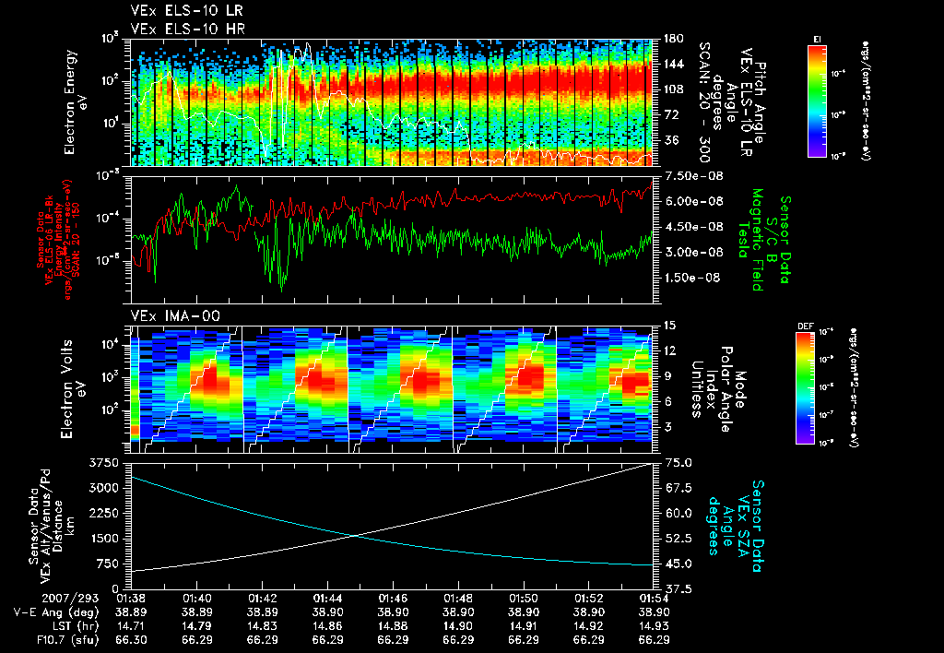Click the 'SCAN: 20 - 300' label
Image resolution: width=944 pixels, height=653 pixels.
tap(703, 102)
